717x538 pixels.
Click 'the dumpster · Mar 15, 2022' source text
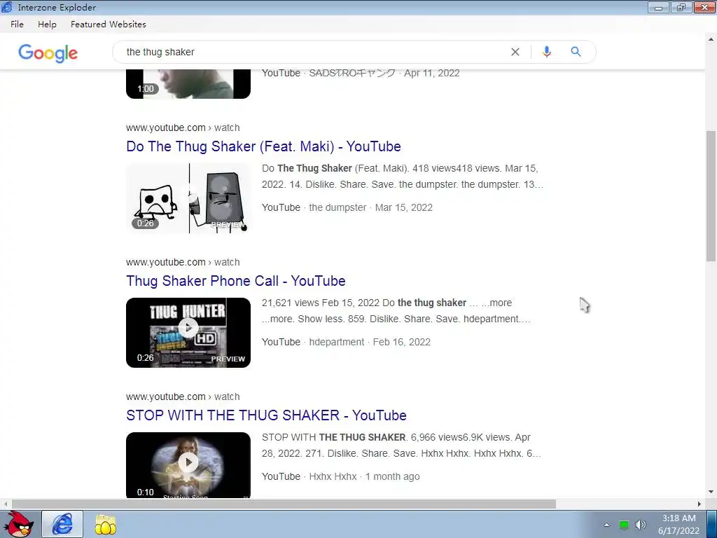(371, 207)
